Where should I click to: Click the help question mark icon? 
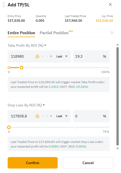click(112, 33)
